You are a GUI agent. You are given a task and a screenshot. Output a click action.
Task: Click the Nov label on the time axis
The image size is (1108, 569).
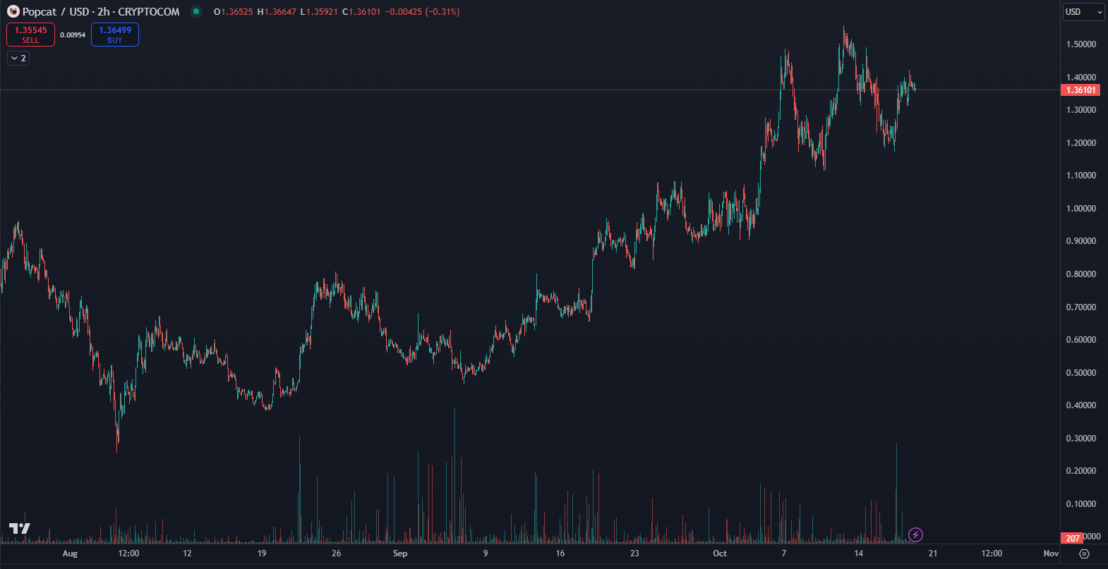pyautogui.click(x=1051, y=553)
